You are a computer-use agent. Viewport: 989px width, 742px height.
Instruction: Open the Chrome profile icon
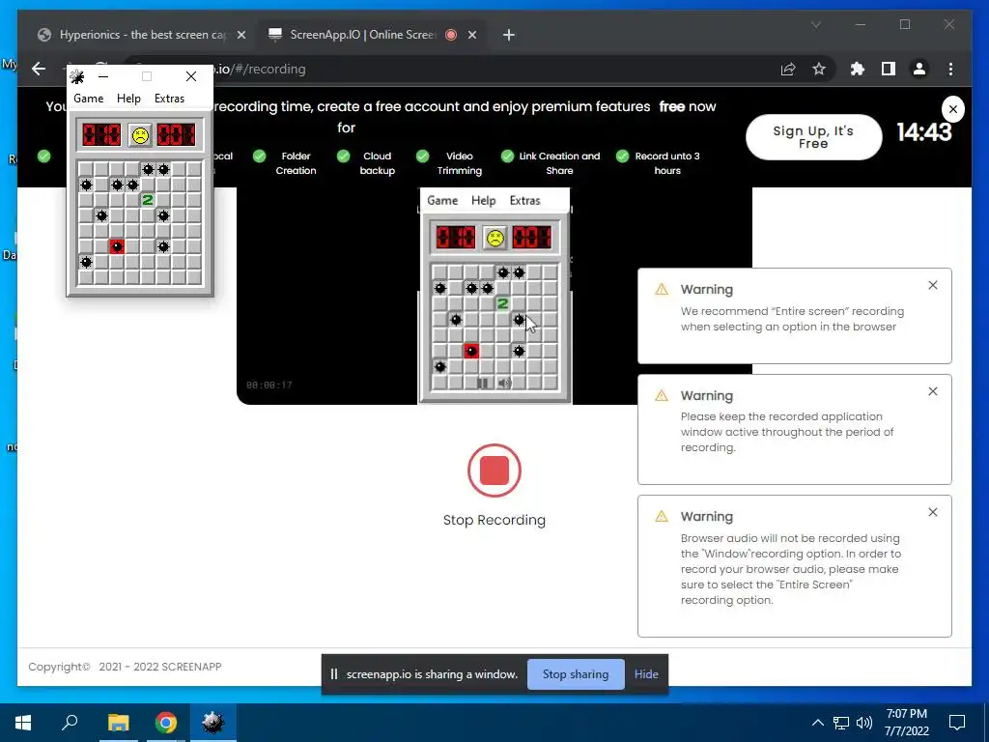click(x=919, y=69)
